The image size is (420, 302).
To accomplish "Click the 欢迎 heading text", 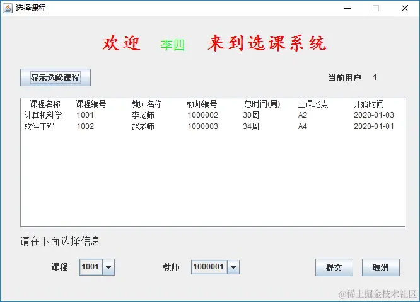I will click(121, 43).
